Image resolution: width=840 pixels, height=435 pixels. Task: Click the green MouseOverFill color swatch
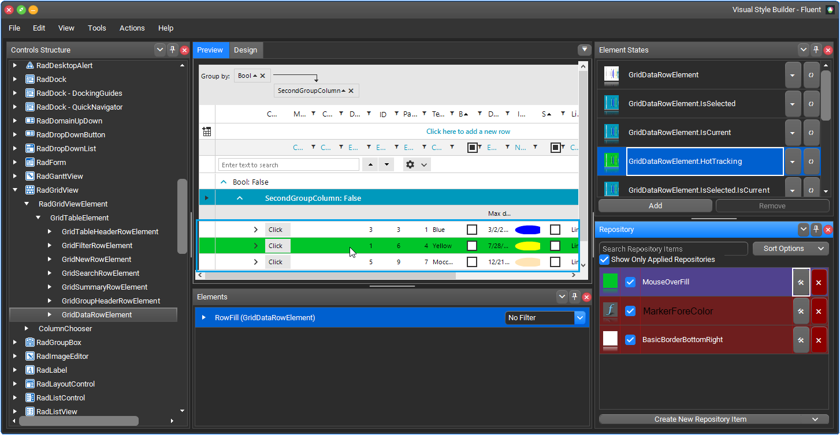[x=610, y=281]
